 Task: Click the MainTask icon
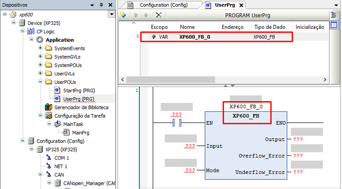[x=58, y=124]
